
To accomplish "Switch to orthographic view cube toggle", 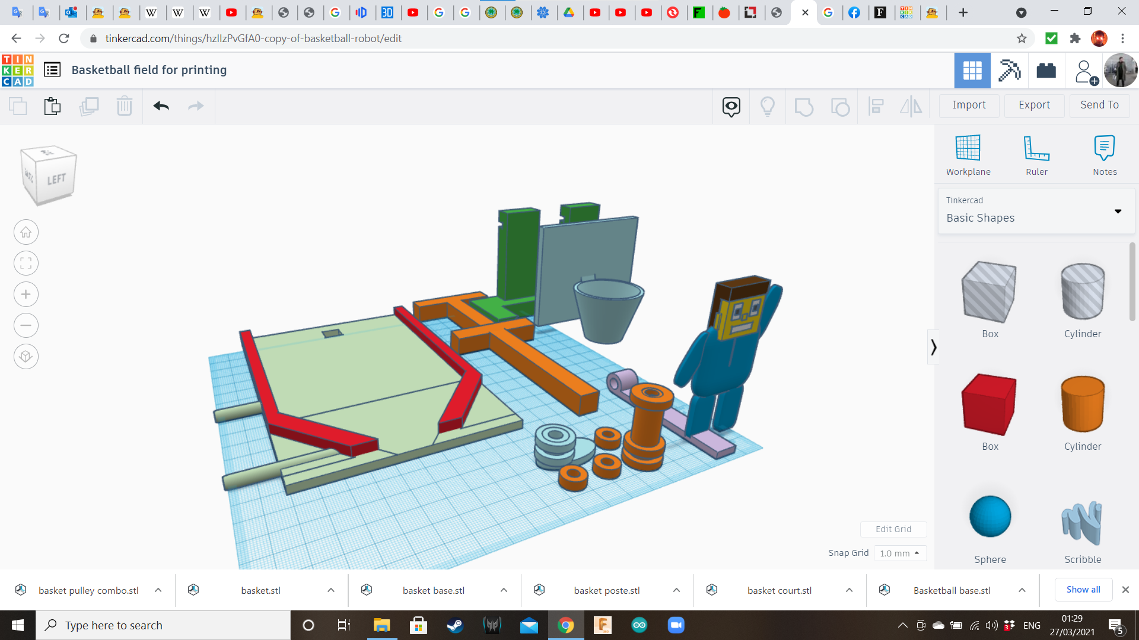I will (26, 356).
